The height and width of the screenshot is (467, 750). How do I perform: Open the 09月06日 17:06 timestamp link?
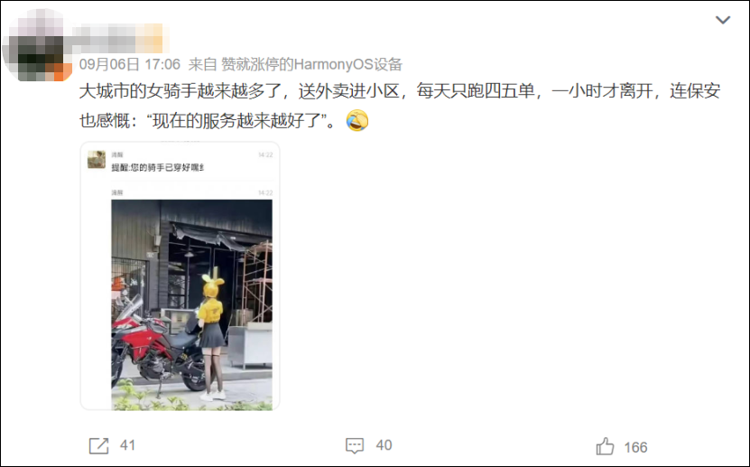click(x=130, y=64)
